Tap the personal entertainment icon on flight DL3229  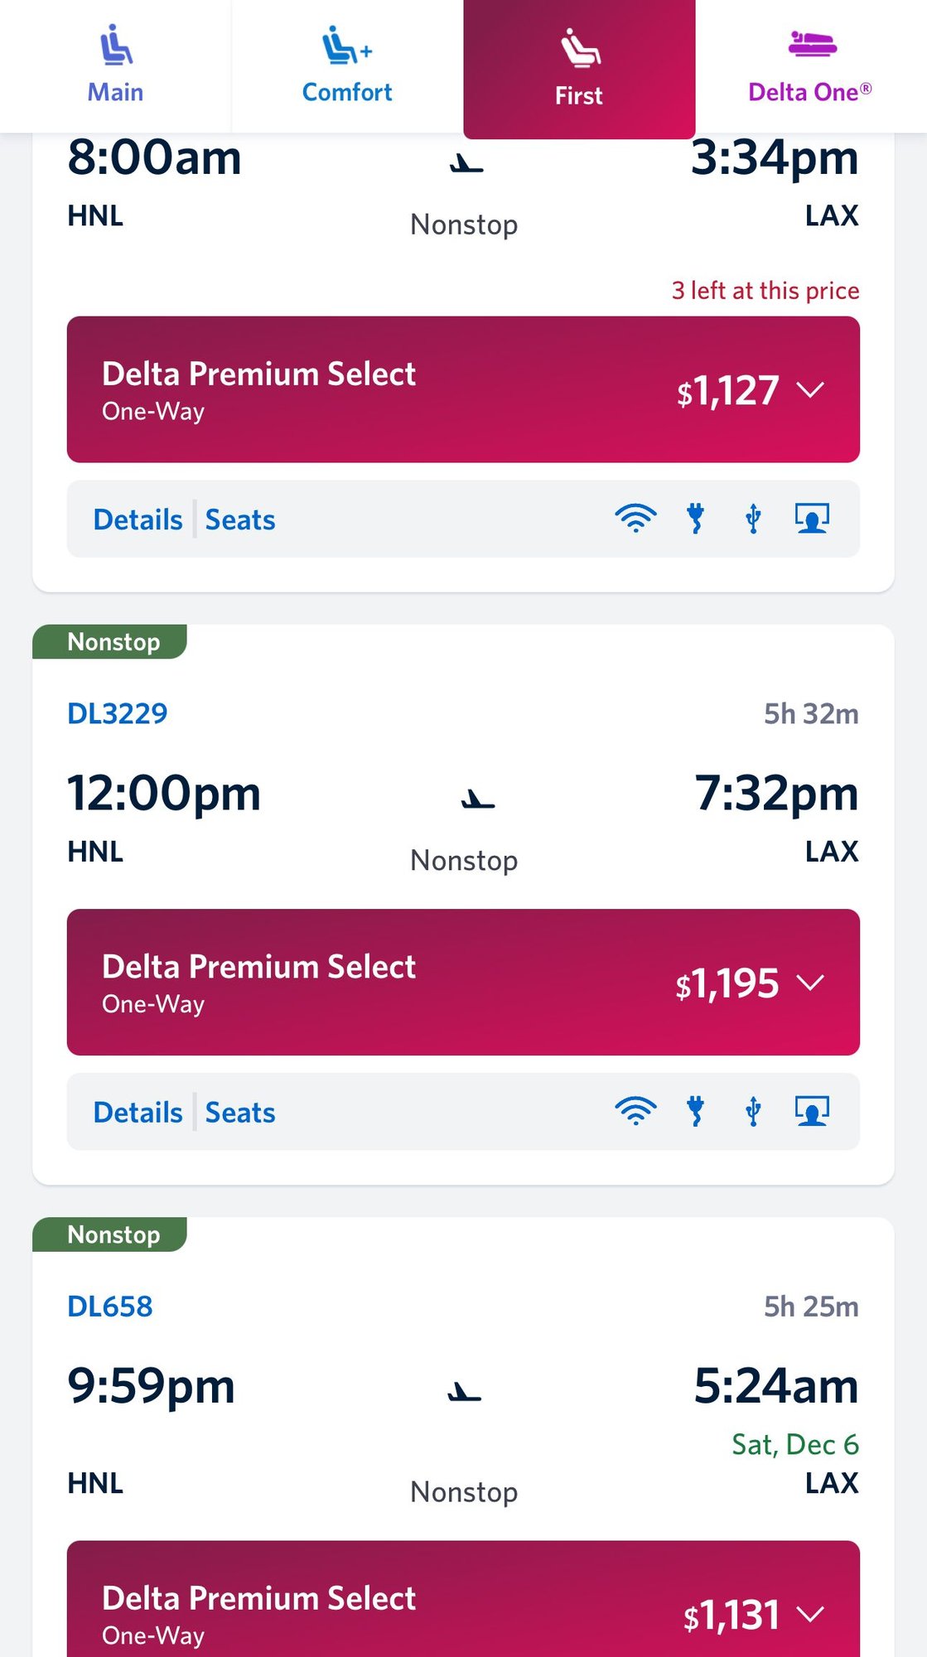pos(812,1111)
